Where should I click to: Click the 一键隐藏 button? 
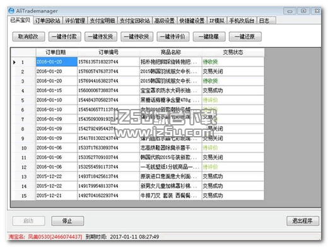[x=209, y=37]
